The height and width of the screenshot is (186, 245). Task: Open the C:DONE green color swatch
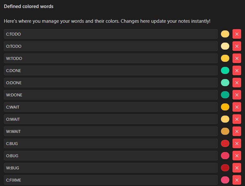tap(225, 70)
